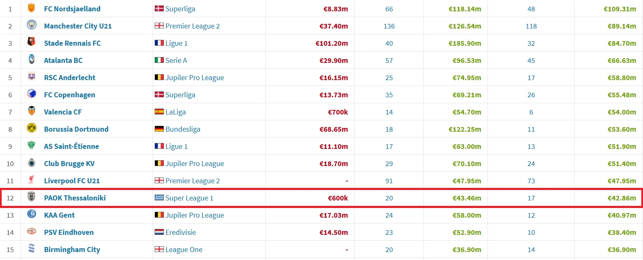Click FC Copenhagen's €69.21m income value
The height and width of the screenshot is (260, 643).
point(467,95)
